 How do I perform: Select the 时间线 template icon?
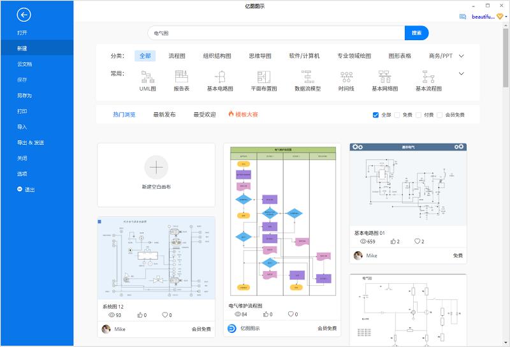(346, 77)
